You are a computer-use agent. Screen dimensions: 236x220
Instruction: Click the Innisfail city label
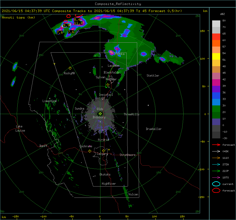106,95
